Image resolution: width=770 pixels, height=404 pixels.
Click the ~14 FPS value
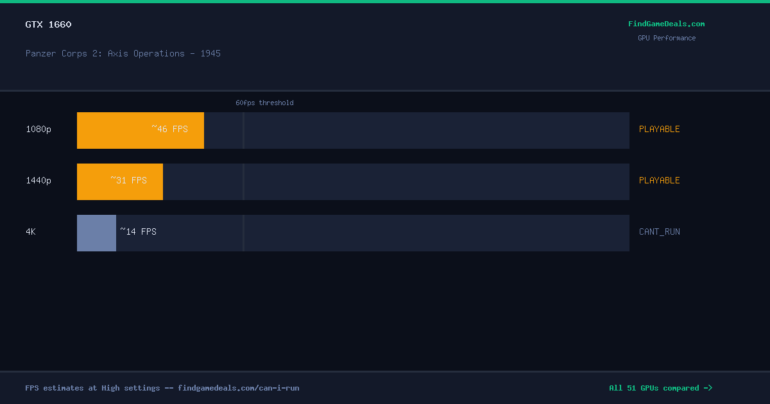point(138,231)
